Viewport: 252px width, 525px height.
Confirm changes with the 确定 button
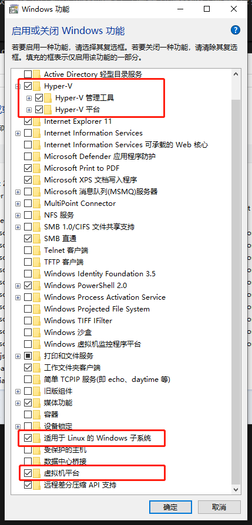(170, 507)
